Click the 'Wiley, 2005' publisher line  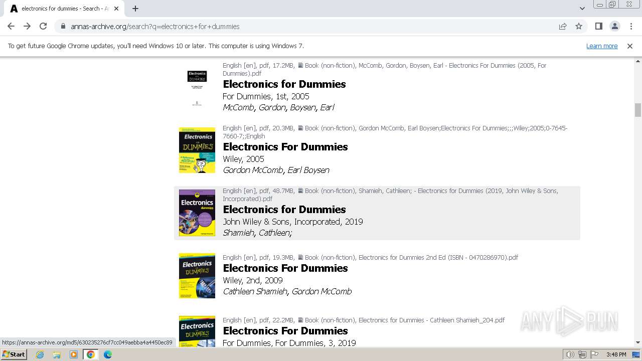pyautogui.click(x=243, y=159)
